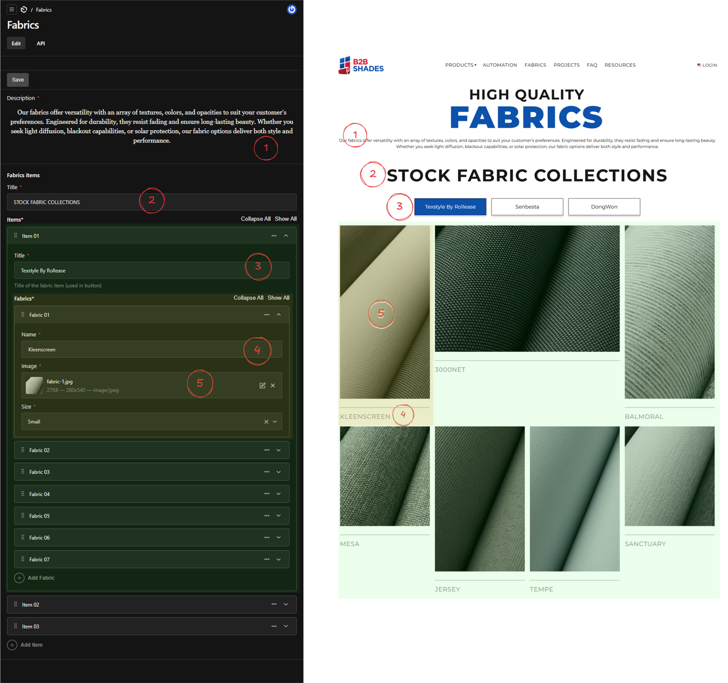
Task: Open Automation in the website navigation
Action: pyautogui.click(x=500, y=65)
